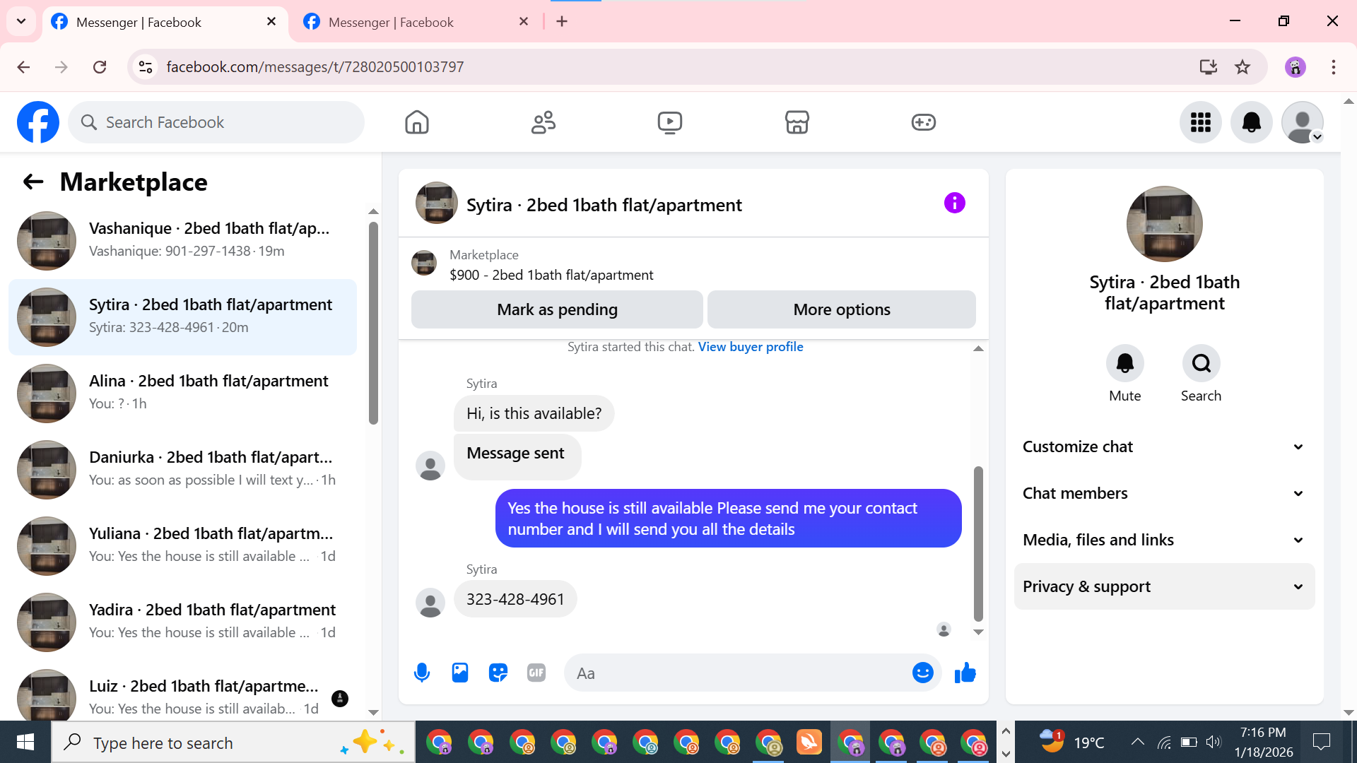Viewport: 1357px width, 763px height.
Task: Open the sticker picker icon
Action: [x=498, y=673]
